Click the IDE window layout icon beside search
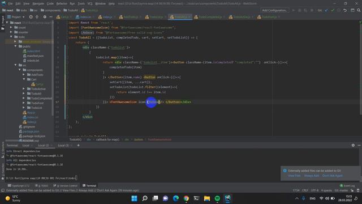Screen dimensions: 362x204 click(x=352, y=10)
